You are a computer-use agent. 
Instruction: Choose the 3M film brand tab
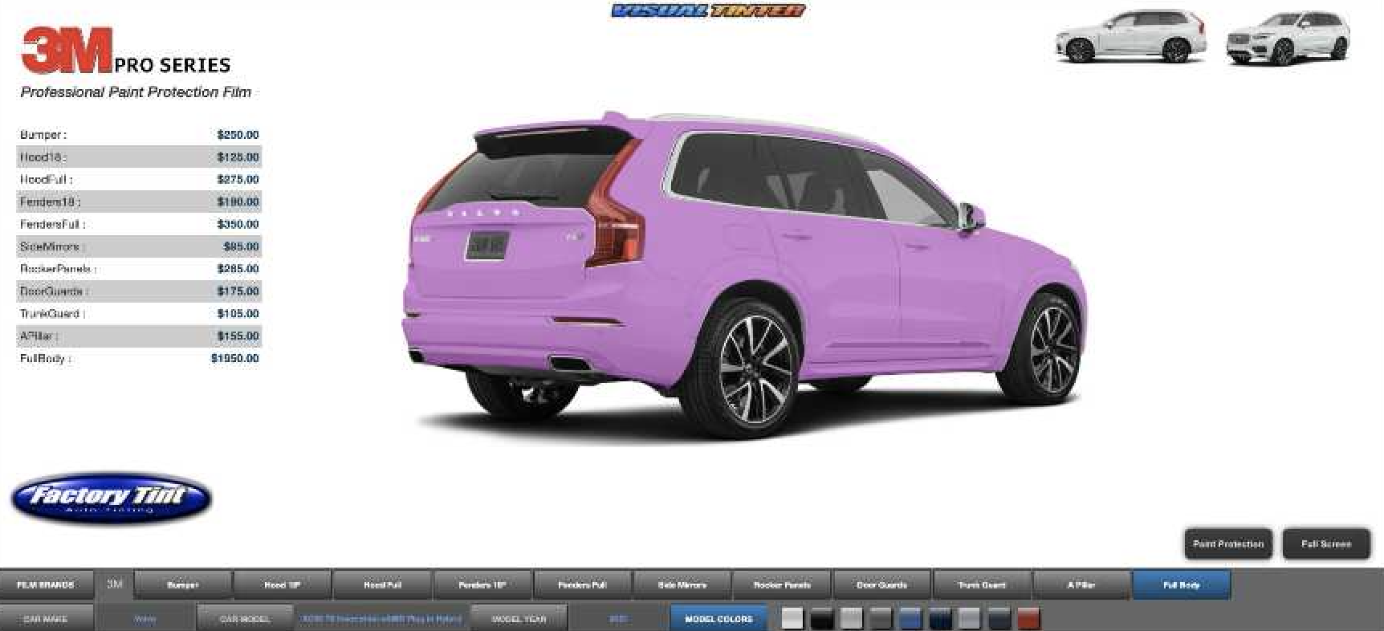tap(115, 584)
